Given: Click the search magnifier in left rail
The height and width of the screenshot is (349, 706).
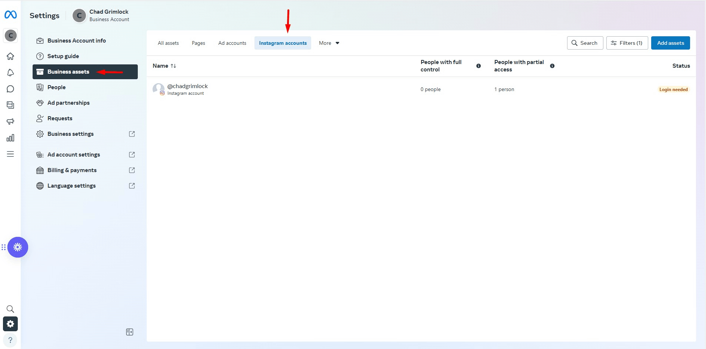Looking at the screenshot, I should pos(10,309).
